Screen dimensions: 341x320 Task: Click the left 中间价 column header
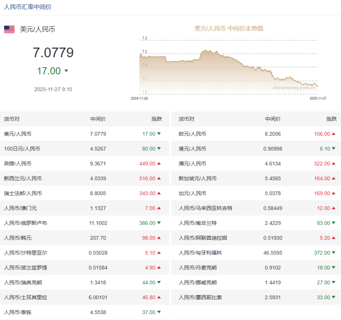pos(98,119)
